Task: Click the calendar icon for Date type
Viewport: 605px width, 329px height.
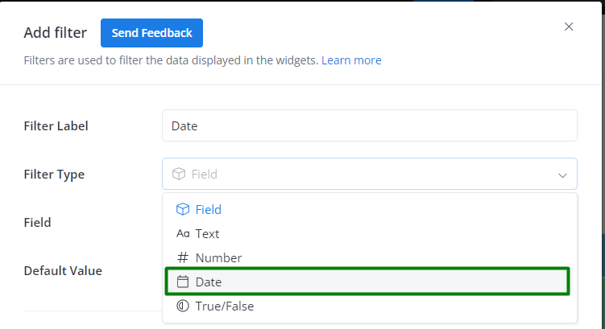Action: pos(183,282)
